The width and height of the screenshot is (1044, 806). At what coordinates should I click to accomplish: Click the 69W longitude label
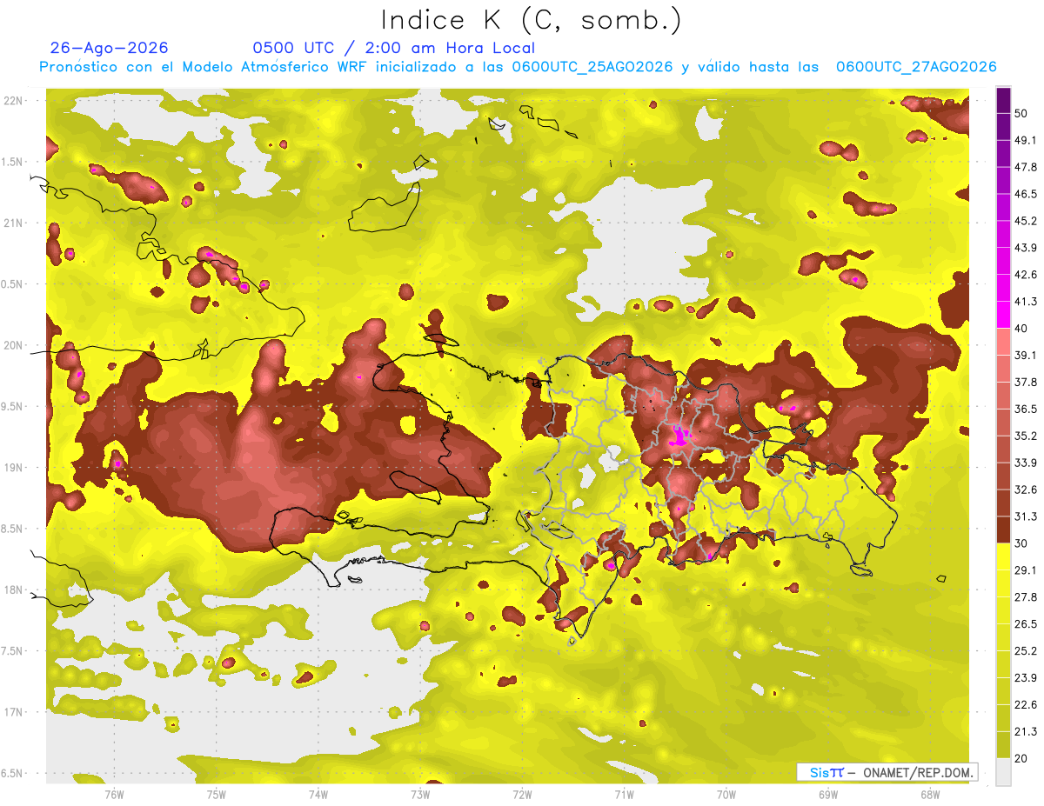pos(828,794)
